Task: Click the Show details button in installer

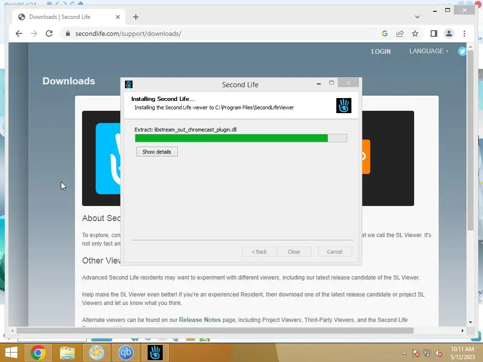Action: [x=157, y=152]
